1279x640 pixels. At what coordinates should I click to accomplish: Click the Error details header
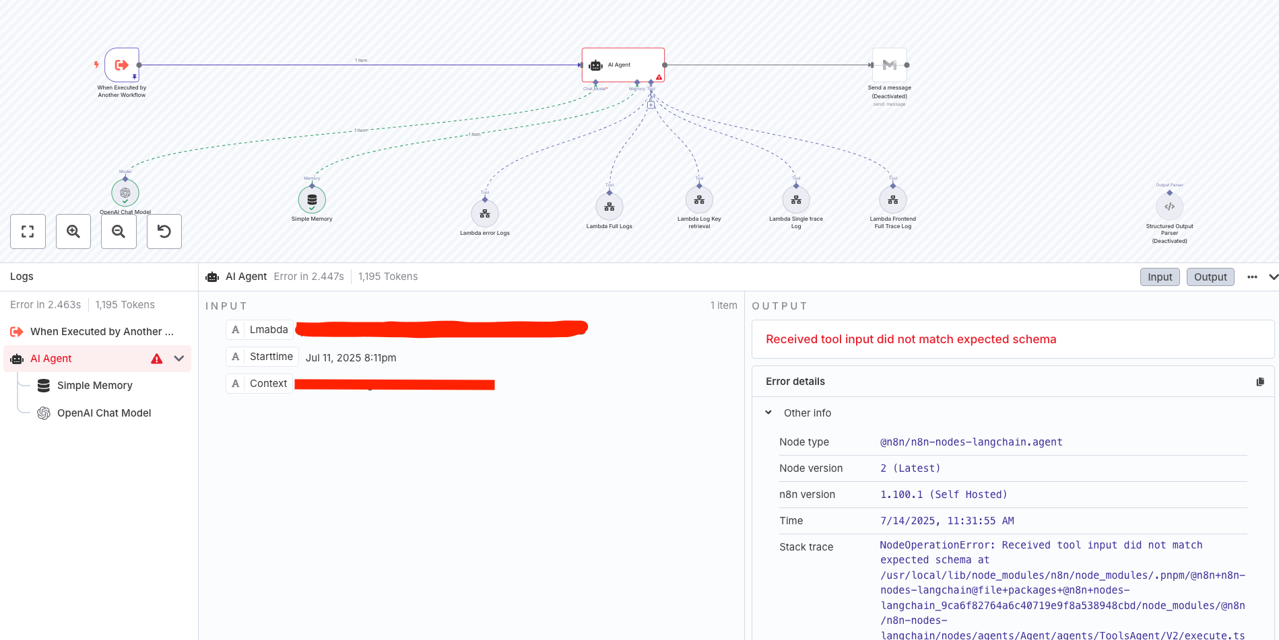795,382
